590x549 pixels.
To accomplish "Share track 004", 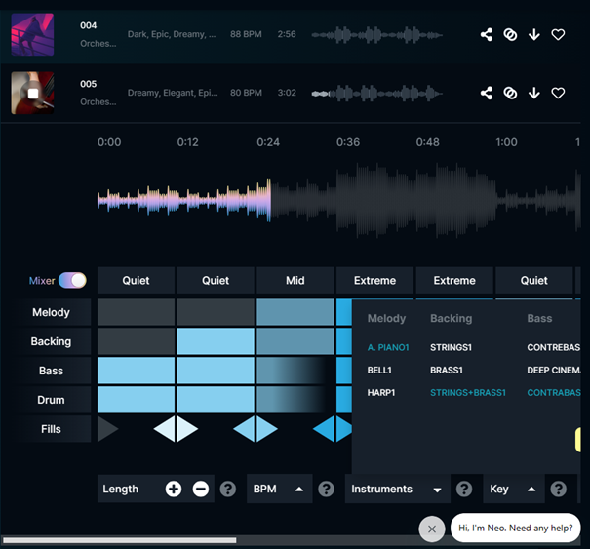I will click(x=487, y=35).
